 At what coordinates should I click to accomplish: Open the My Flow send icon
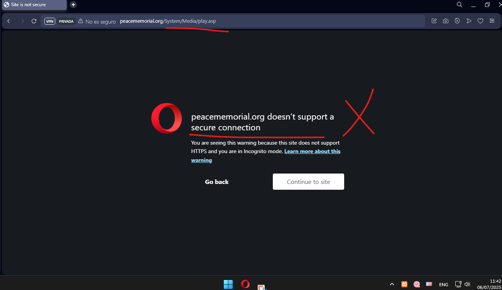469,21
